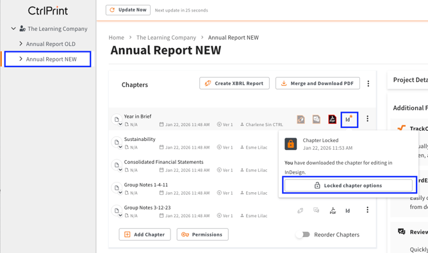Screen dimensions: 428x253
Task: Click the document icon beside Group Notes 3-12-23
Action: tap(117, 211)
